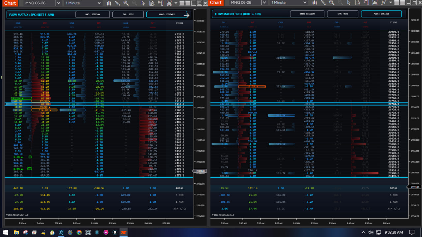Screen dimensions: 422x237
Task: Open Strategies icon in right chart toolbar
Action: pyautogui.click(x=383, y=3)
